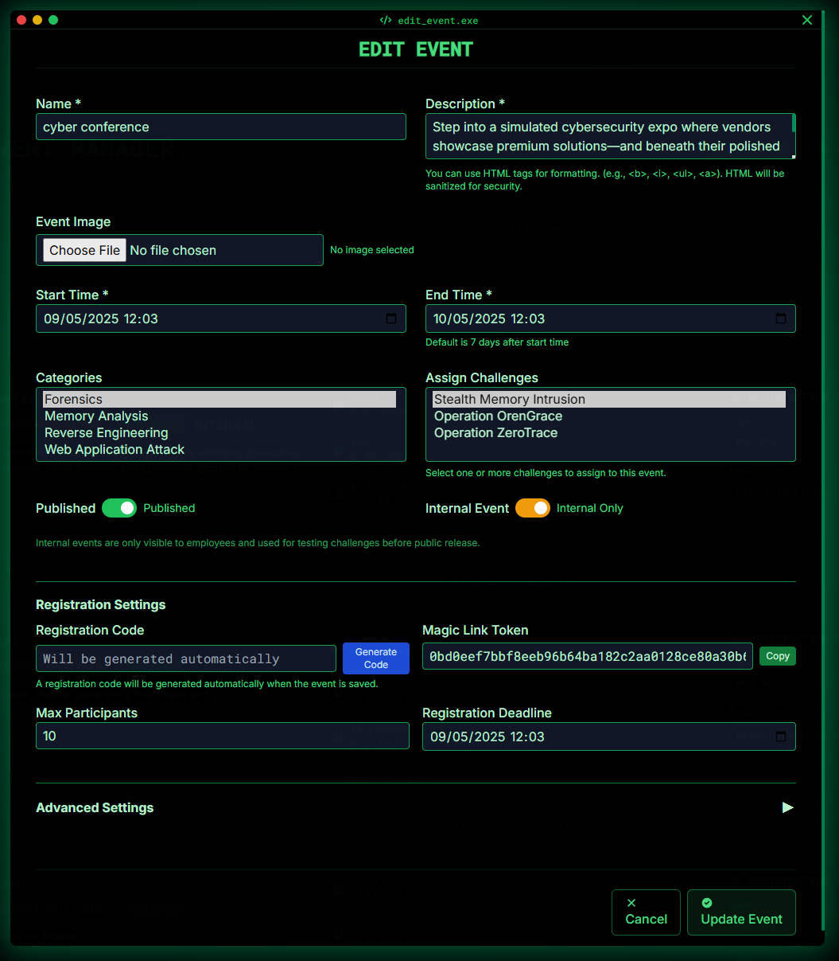Screen dimensions: 839x961
Task: Click Update Event button
Action: click(x=741, y=912)
